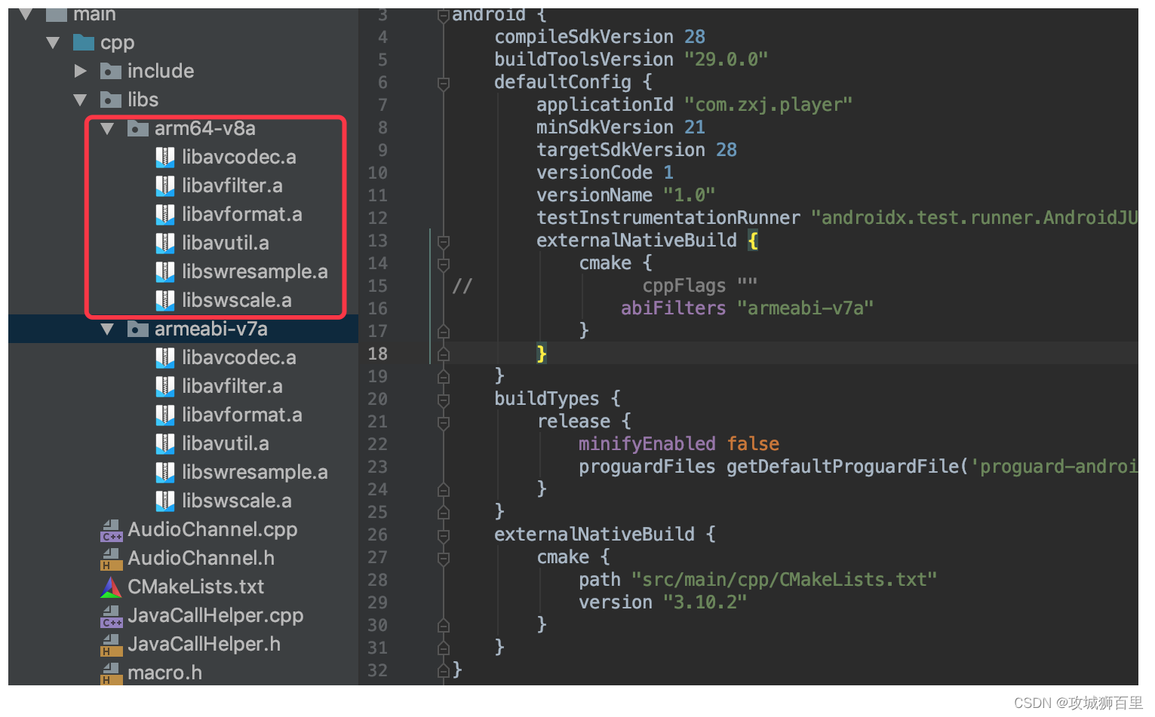Click libavformat.a archive icon under armeabi-v7a
The width and height of the screenshot is (1155, 717).
tap(165, 415)
